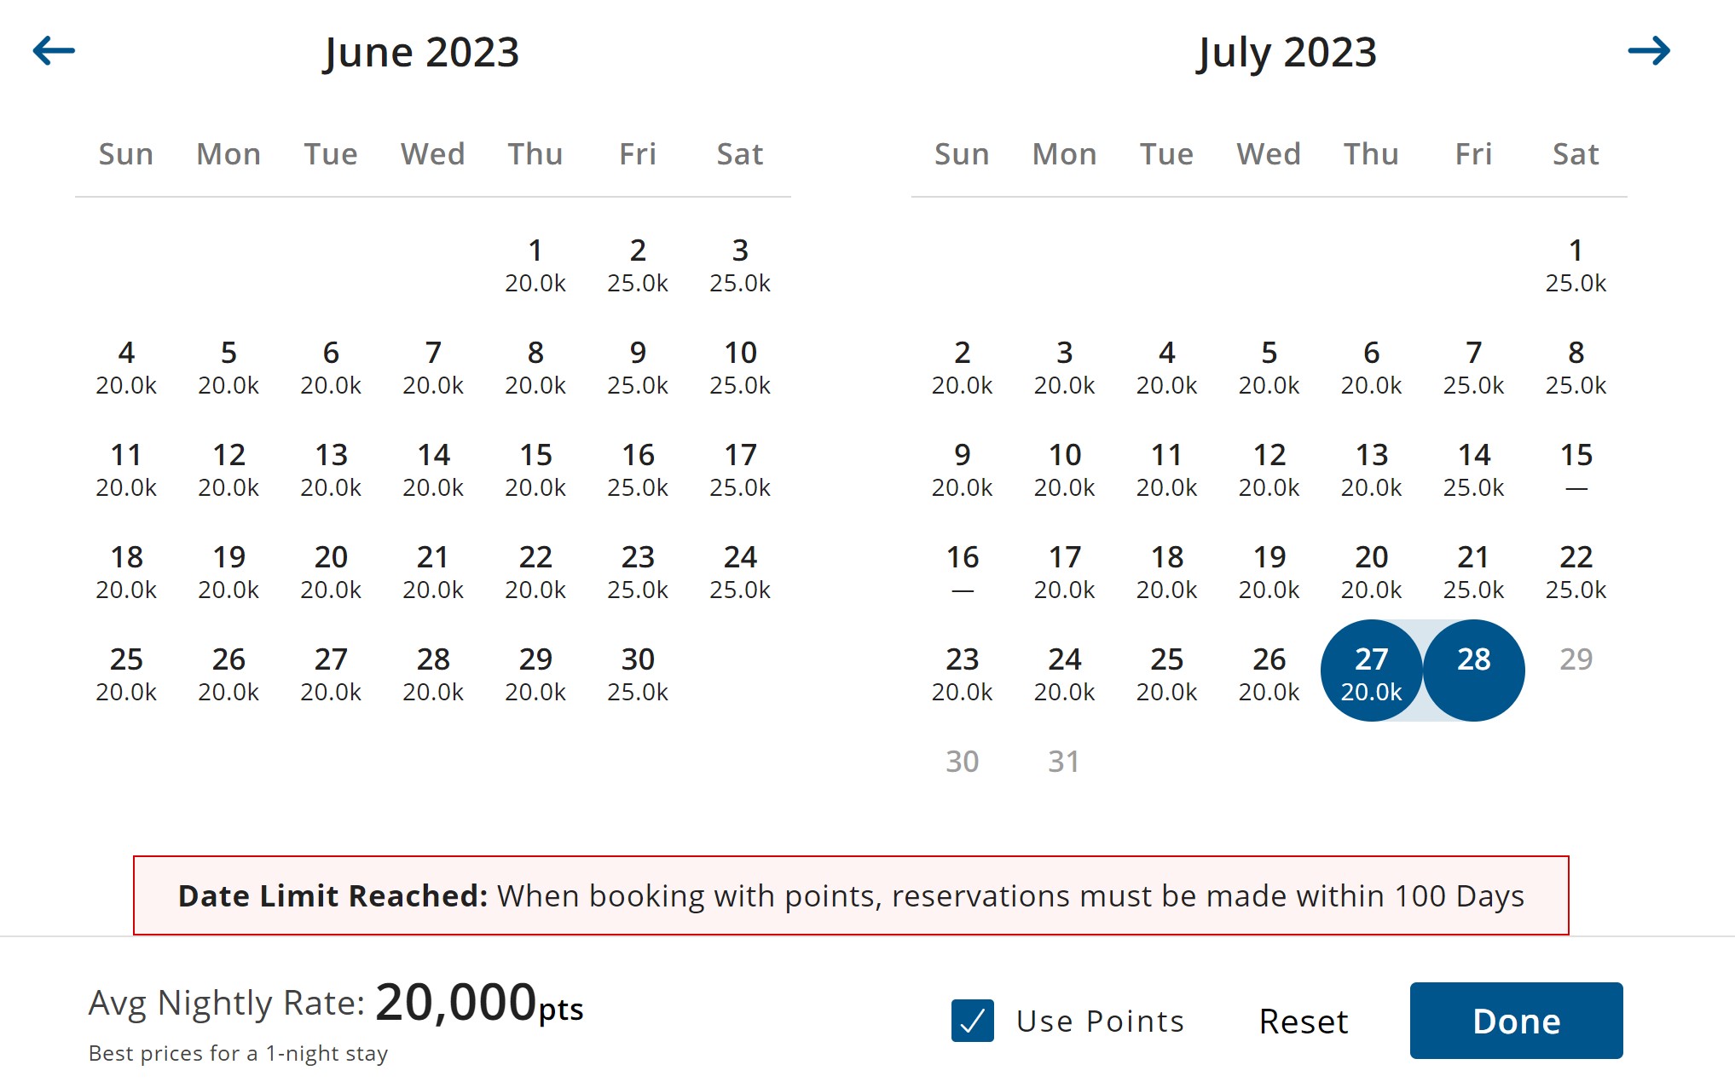1735x1082 pixels.
Task: Pick July 4 at 20.0k
Action: (1166, 367)
